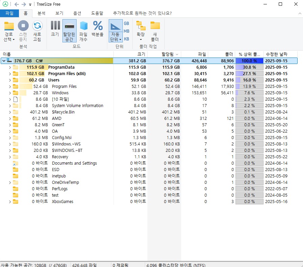Viewport: 303px width, 267px height.
Task: Click the ProgramData folder icon
Action: coord(16,67)
